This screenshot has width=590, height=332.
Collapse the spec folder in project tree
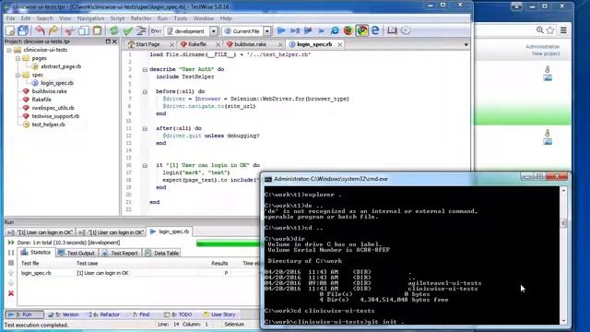pyautogui.click(x=18, y=75)
